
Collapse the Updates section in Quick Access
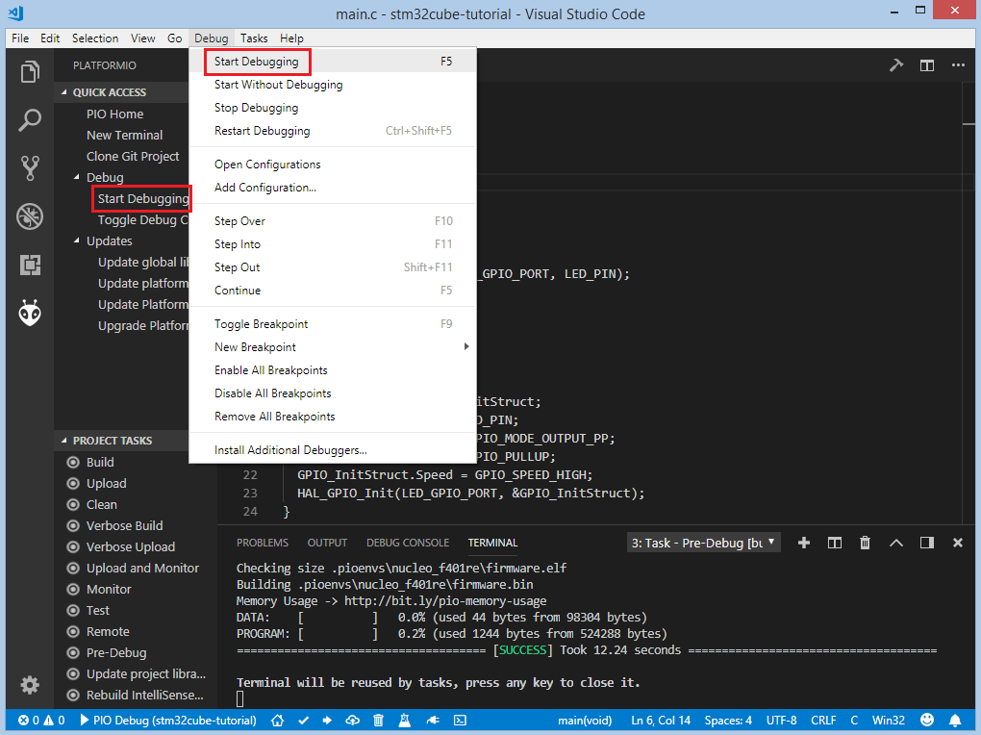pos(107,241)
